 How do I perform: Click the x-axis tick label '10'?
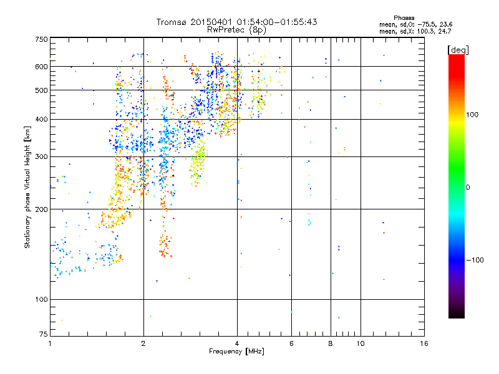point(361,343)
